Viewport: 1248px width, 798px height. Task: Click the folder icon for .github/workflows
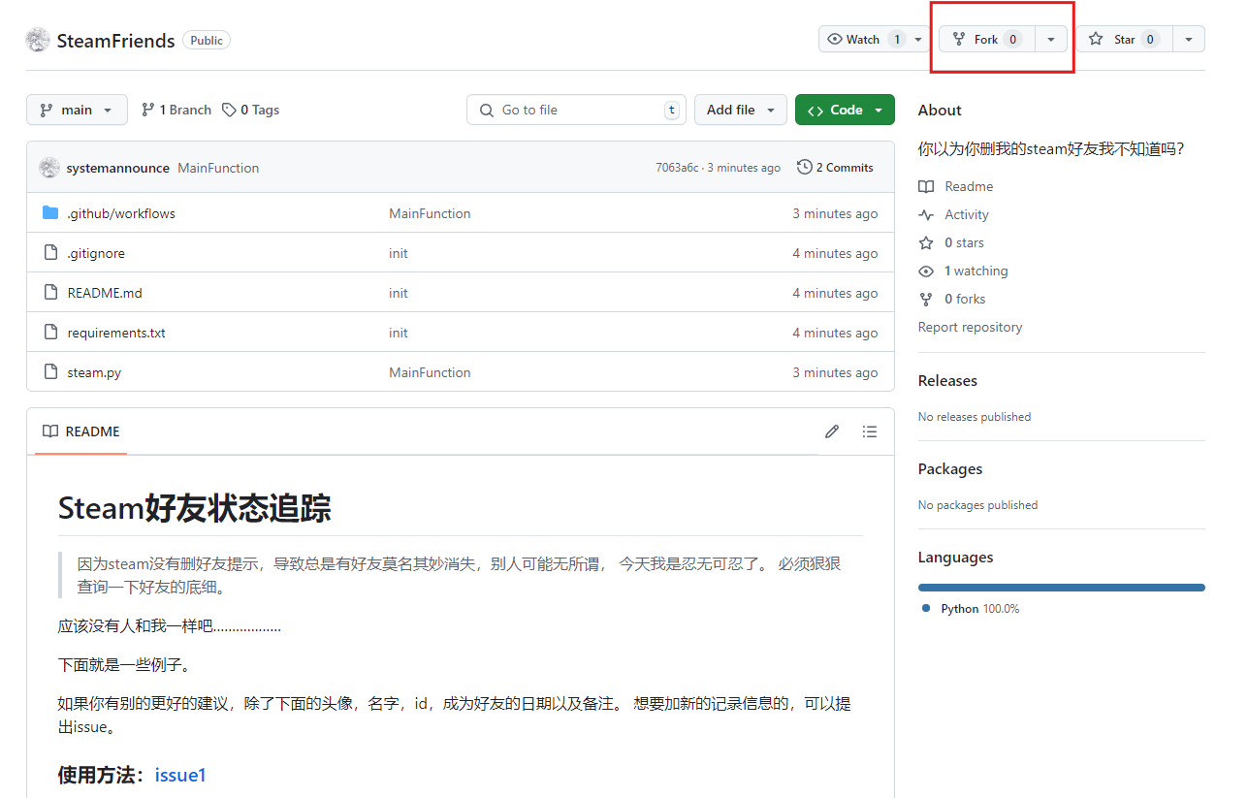pos(50,213)
